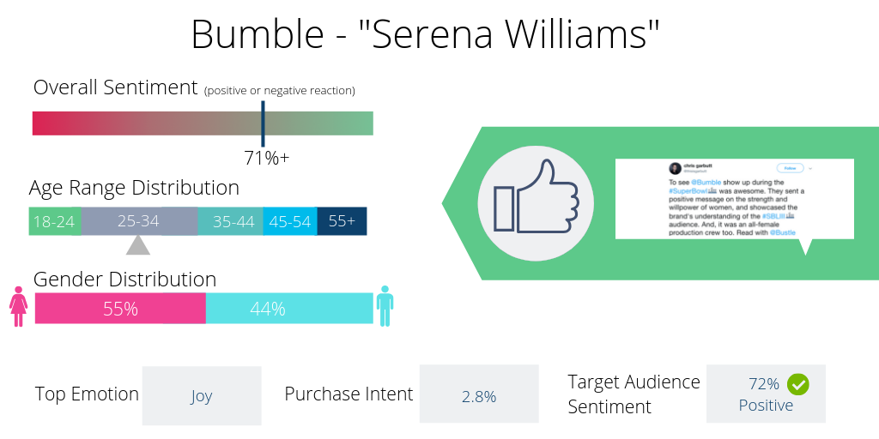Open the @Bumble mention link in the tweet
This screenshot has width=879, height=439.
[x=708, y=183]
